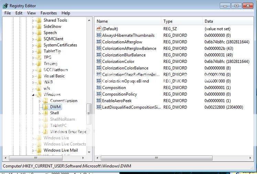This screenshot has width=257, height=174.
Task: Click the Registry Editor title bar icon
Action: (5, 6)
